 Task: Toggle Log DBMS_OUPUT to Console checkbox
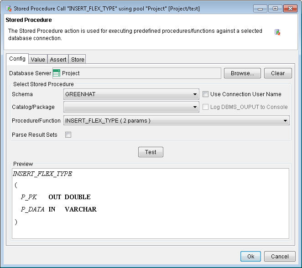click(x=205, y=107)
